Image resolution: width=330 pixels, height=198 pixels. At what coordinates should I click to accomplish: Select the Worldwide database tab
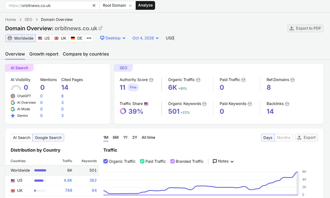(x=20, y=38)
